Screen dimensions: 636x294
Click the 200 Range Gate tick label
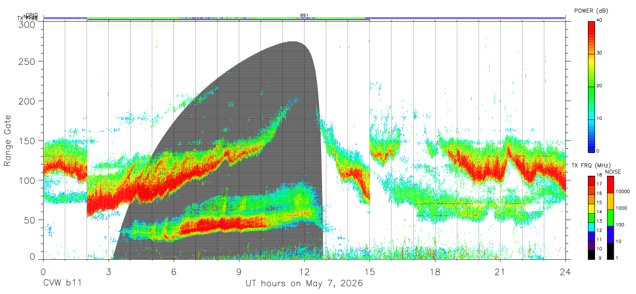tap(26, 101)
